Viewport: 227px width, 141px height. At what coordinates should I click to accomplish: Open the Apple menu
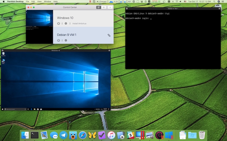(x=4, y=1)
